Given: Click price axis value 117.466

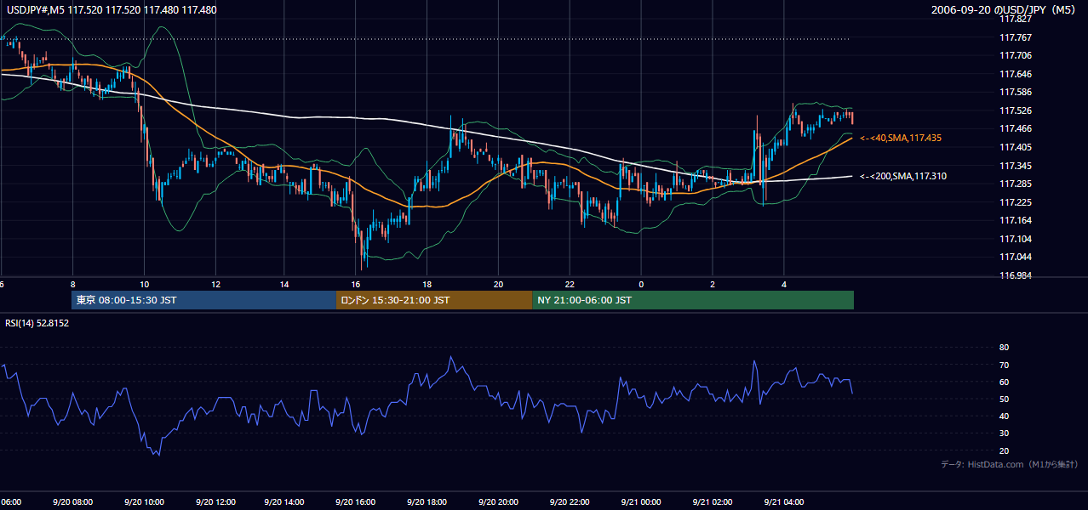Looking at the screenshot, I should 1015,128.
